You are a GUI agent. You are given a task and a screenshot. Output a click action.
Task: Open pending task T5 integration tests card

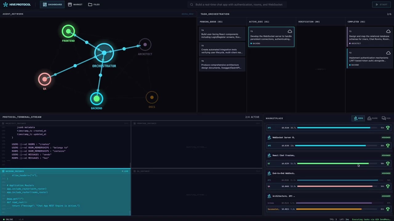click(x=222, y=49)
